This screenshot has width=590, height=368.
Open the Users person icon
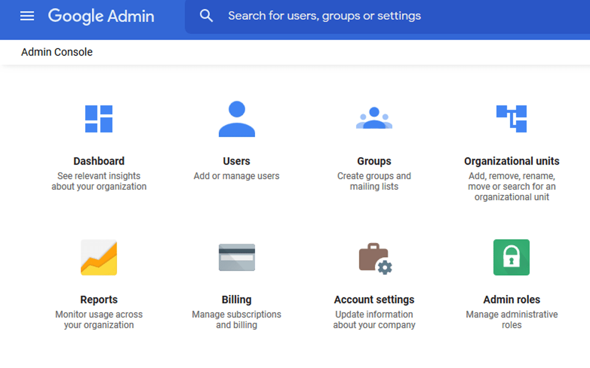pos(236,119)
